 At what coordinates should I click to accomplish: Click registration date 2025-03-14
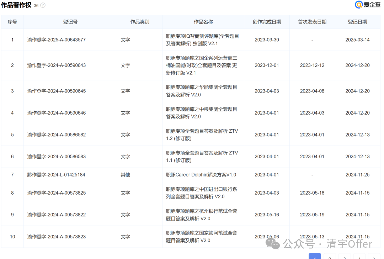(358, 40)
